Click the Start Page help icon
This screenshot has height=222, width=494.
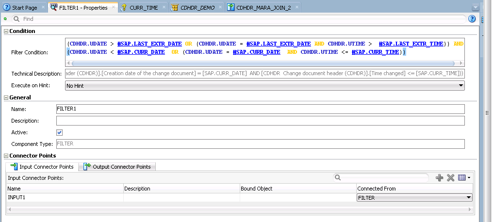coord(6,8)
